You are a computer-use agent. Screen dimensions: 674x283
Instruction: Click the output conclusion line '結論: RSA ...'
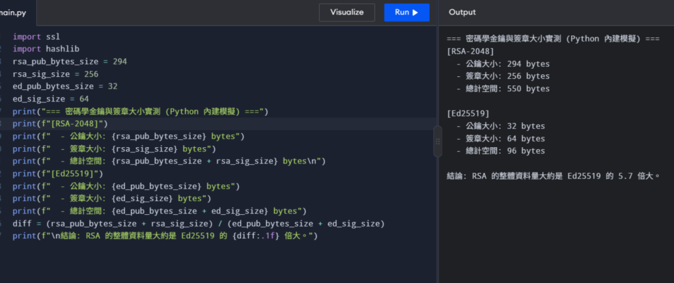pos(553,176)
